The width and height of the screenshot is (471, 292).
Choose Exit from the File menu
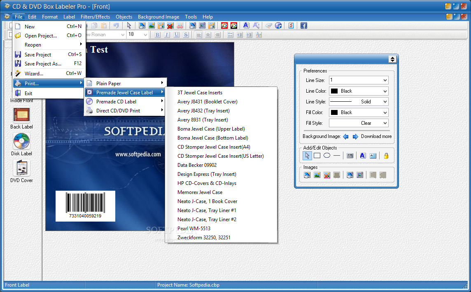tap(49, 93)
